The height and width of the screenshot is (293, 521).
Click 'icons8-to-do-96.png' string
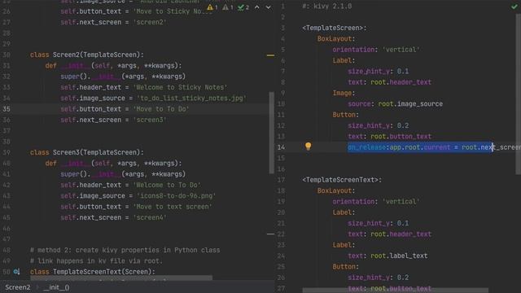click(x=177, y=195)
